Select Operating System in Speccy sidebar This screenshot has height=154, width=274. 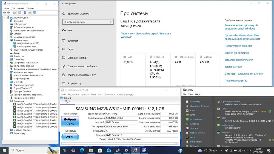pyautogui.click(x=199, y=106)
